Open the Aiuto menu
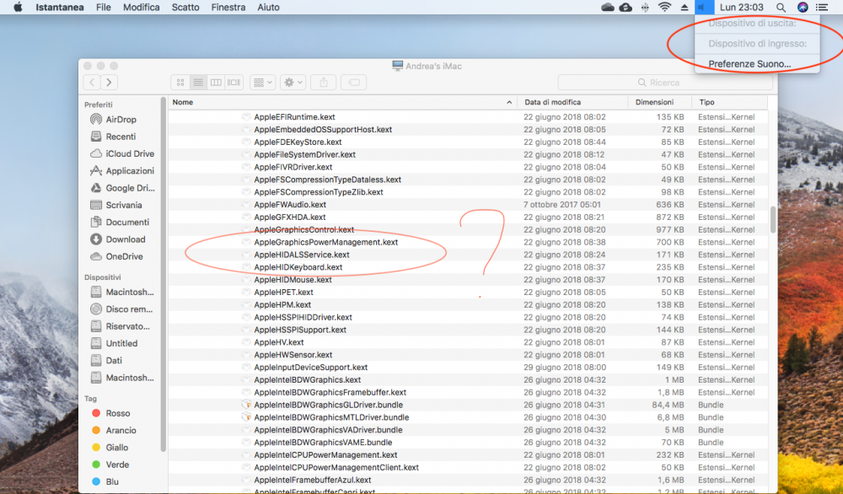This screenshot has width=843, height=494. [x=268, y=7]
